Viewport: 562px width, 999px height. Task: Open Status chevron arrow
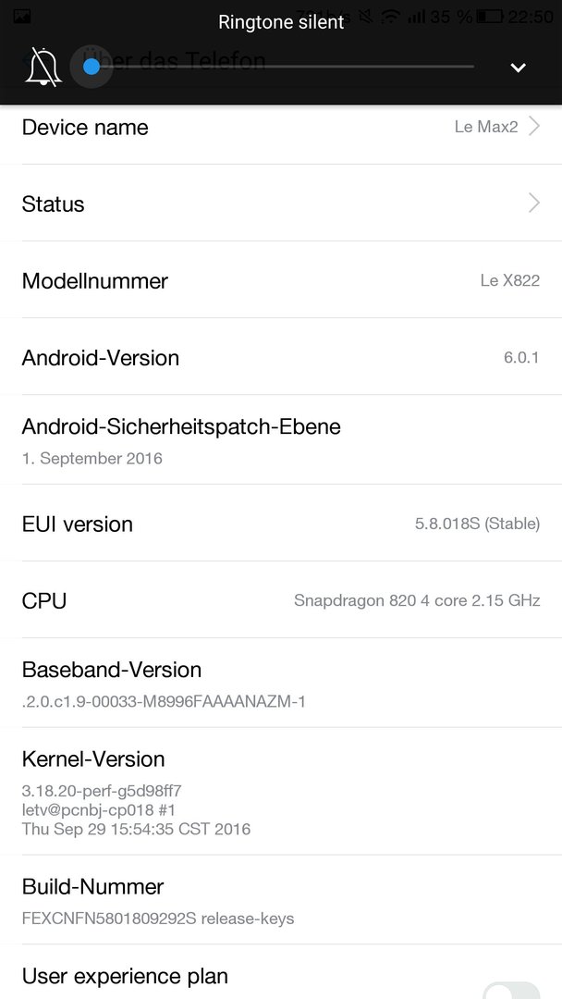[x=534, y=203]
